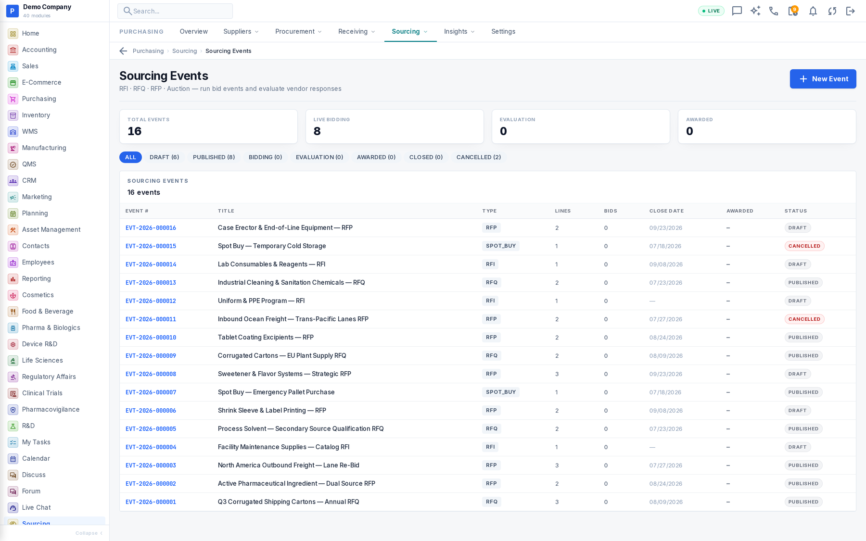Image resolution: width=866 pixels, height=541 pixels.
Task: Click the refresh sync icon
Action: point(832,11)
